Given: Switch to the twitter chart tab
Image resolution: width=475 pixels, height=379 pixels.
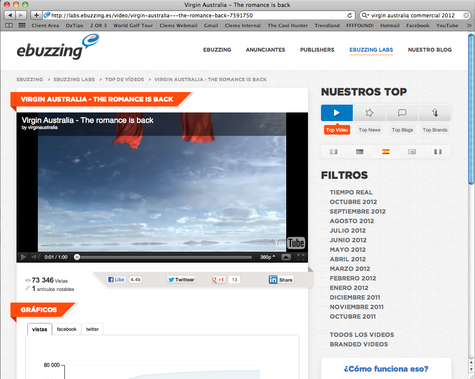Looking at the screenshot, I should pyautogui.click(x=92, y=329).
